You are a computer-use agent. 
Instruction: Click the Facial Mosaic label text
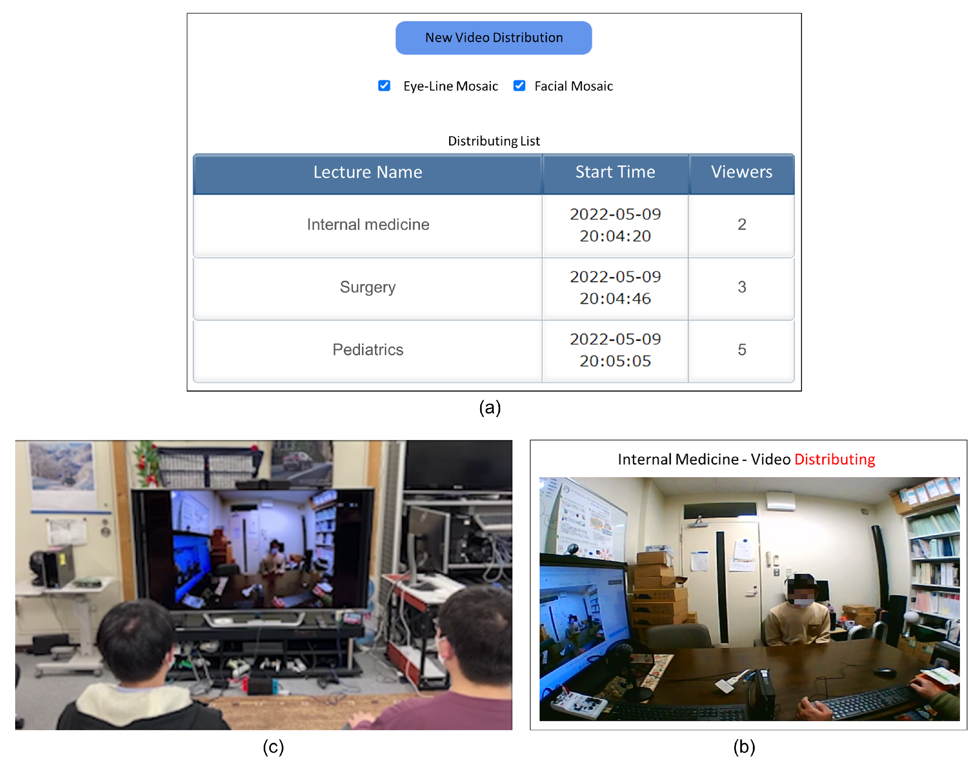573,86
